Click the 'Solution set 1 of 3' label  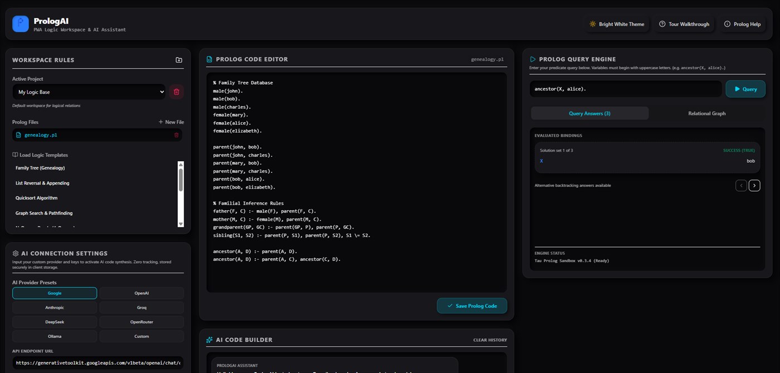tap(556, 151)
